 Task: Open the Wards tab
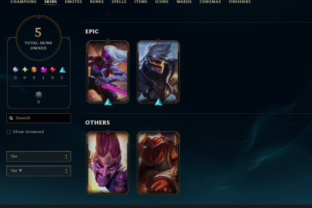[184, 2]
